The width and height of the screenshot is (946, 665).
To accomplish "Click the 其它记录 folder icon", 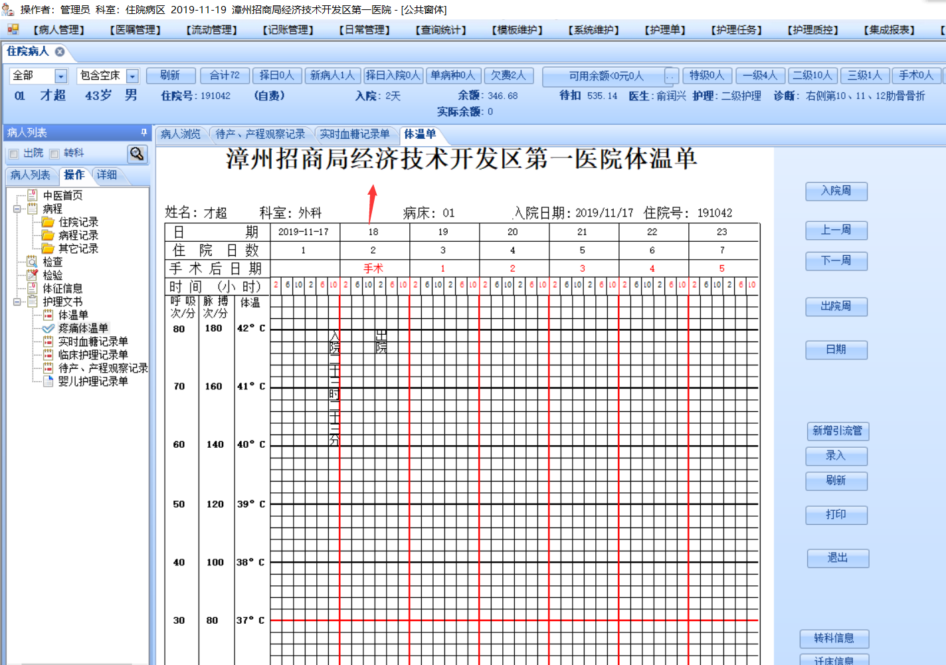I will (x=48, y=248).
